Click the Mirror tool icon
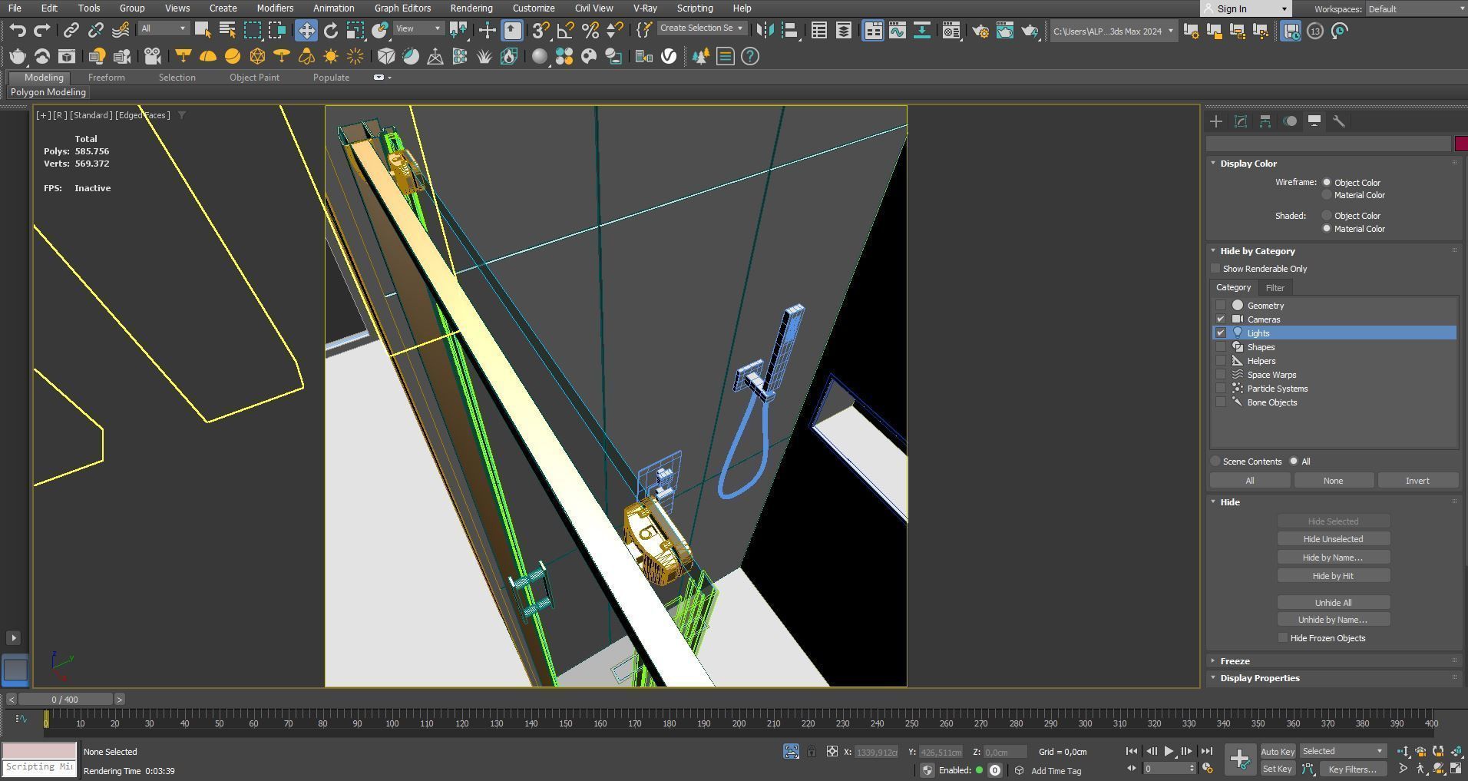1468x781 pixels. pyautogui.click(x=765, y=31)
